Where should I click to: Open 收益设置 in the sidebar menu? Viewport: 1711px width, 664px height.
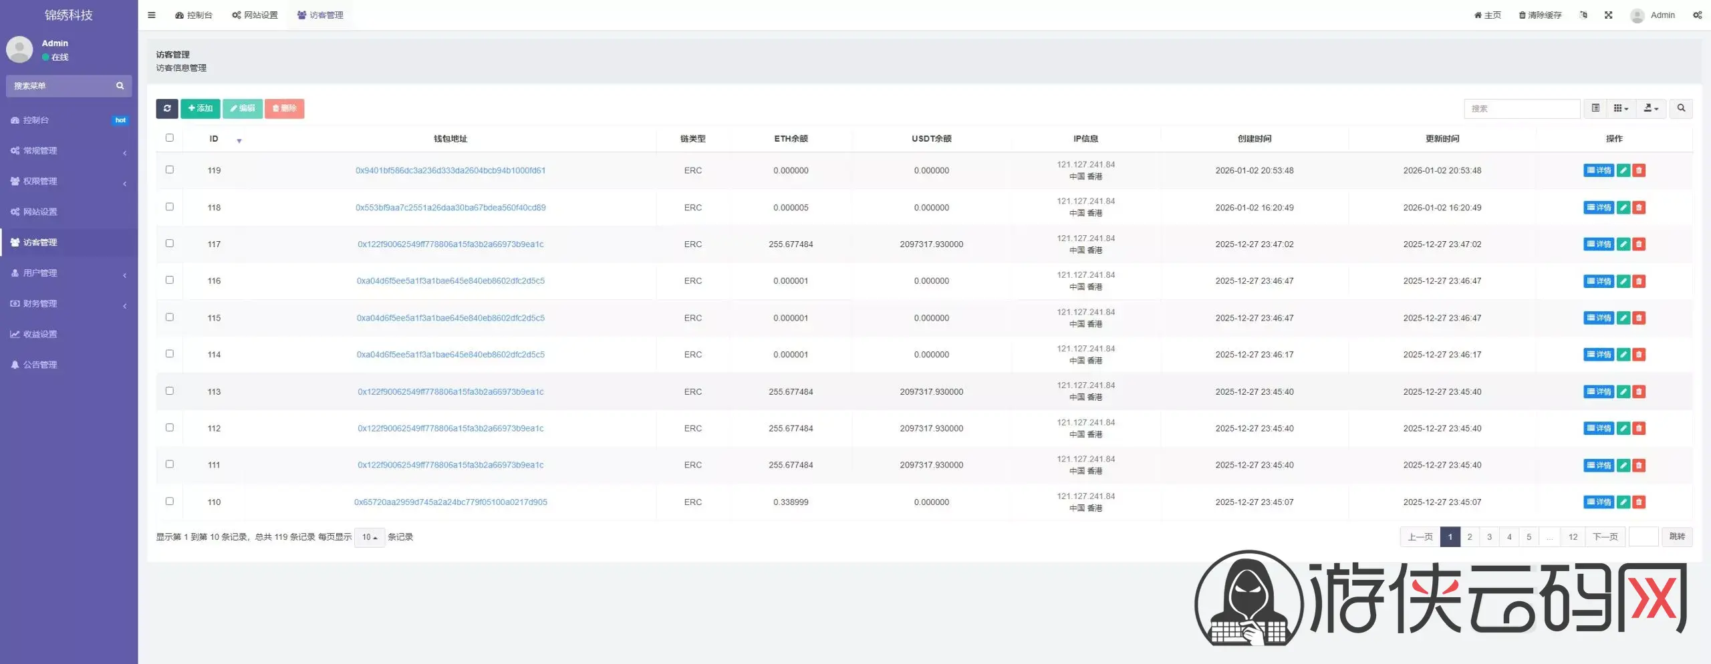coord(40,335)
